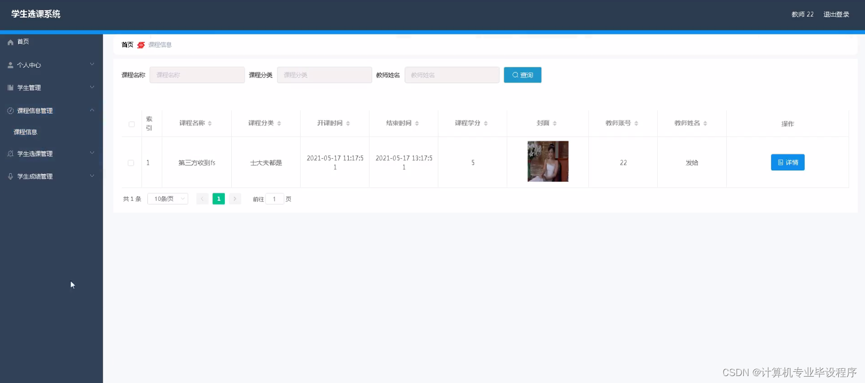Focus the 教师姓名 search field
865x383 pixels.
pos(452,75)
